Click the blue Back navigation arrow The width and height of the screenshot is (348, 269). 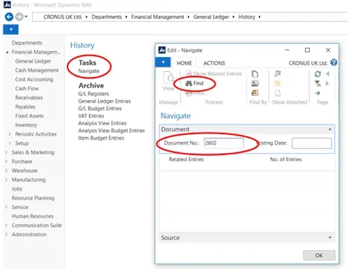tap(9, 17)
